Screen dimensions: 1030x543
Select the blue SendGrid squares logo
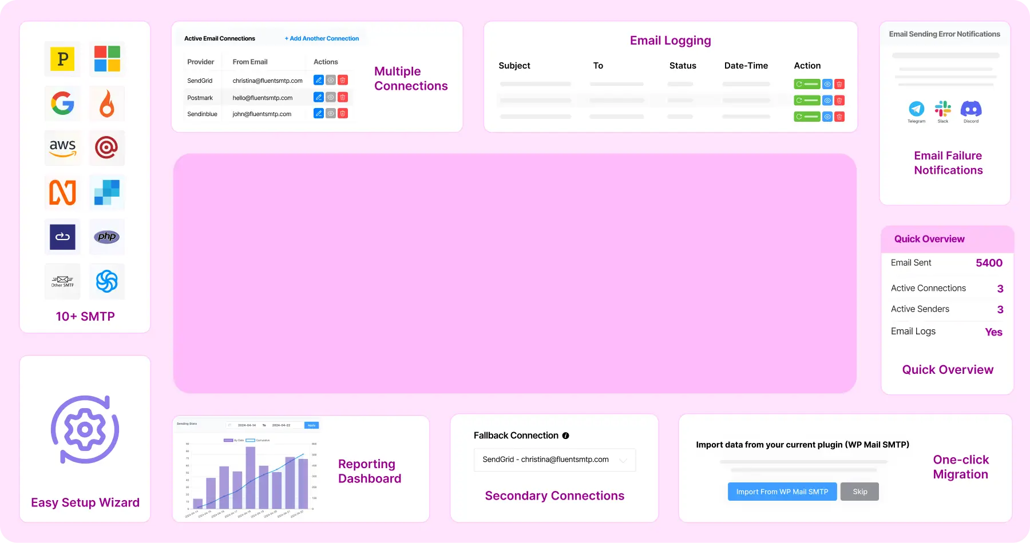107,192
